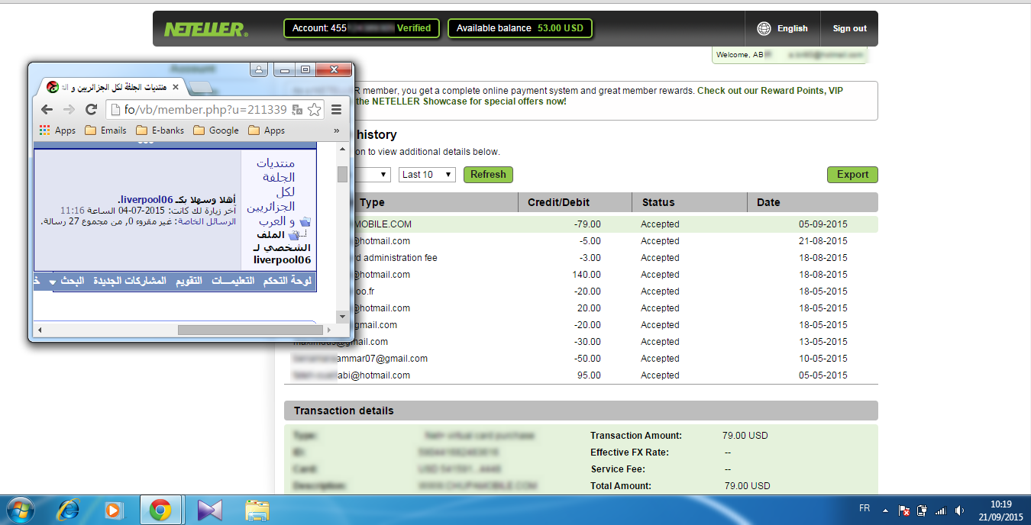Click the Action Center flag icon

coord(903,509)
